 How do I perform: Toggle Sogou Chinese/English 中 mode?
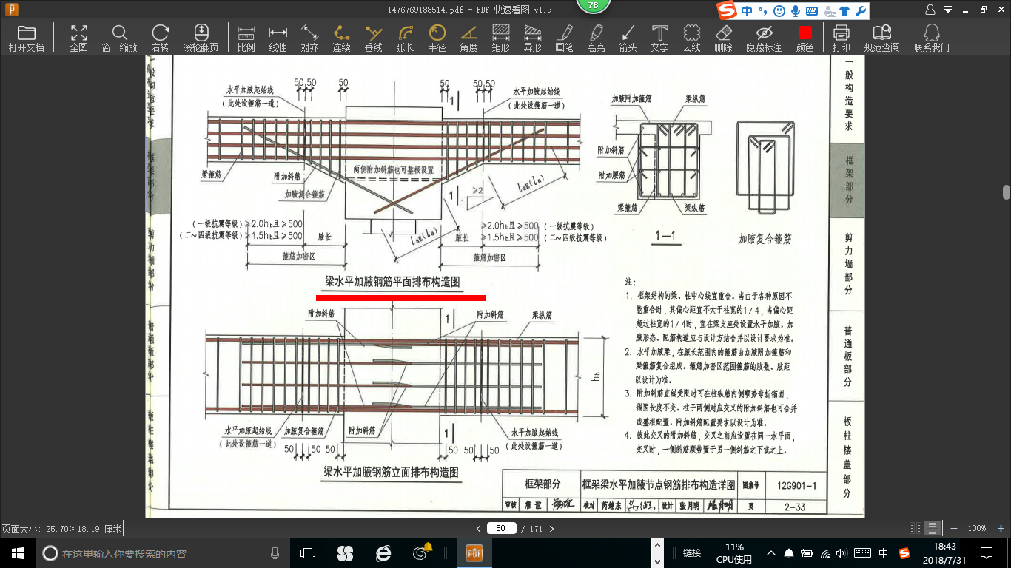(x=748, y=10)
